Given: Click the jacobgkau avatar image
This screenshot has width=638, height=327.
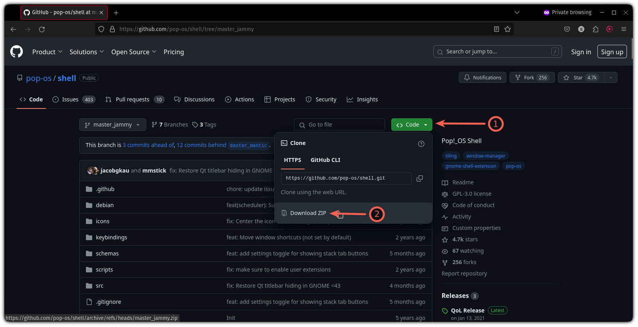Looking at the screenshot, I should [91, 171].
